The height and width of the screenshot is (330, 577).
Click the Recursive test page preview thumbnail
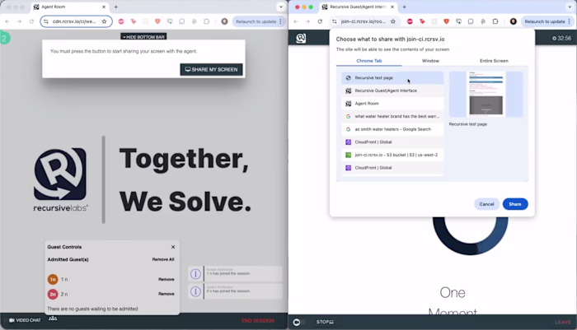tap(486, 94)
